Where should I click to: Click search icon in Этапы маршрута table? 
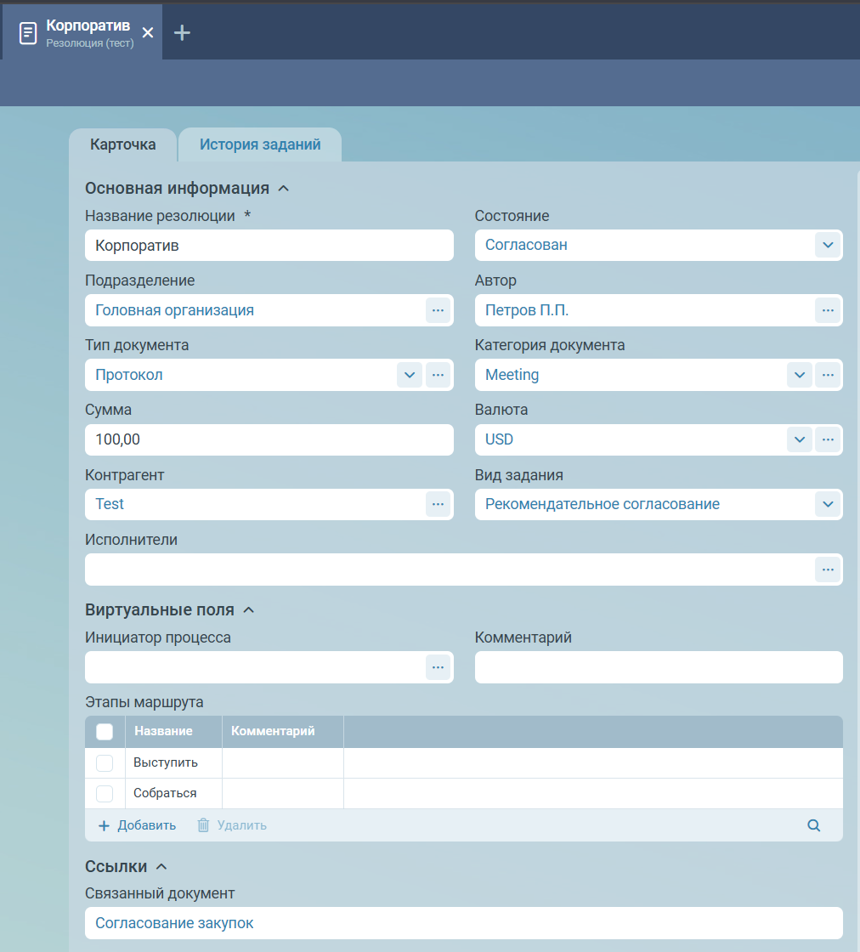pos(813,825)
